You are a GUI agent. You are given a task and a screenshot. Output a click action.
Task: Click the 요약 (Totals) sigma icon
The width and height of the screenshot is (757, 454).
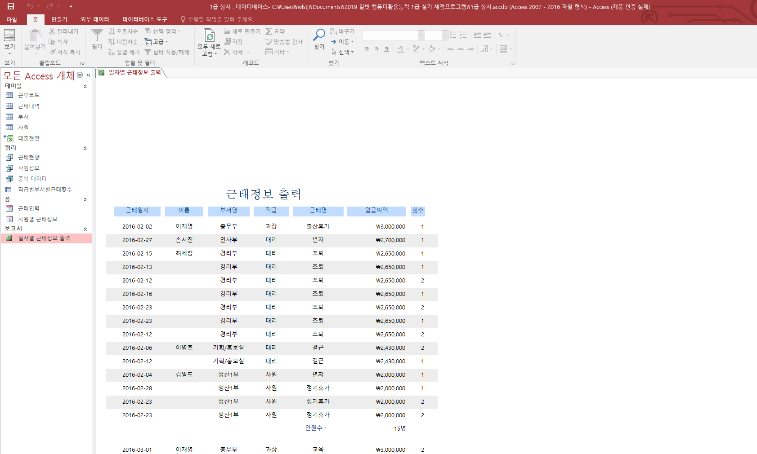pyautogui.click(x=269, y=31)
